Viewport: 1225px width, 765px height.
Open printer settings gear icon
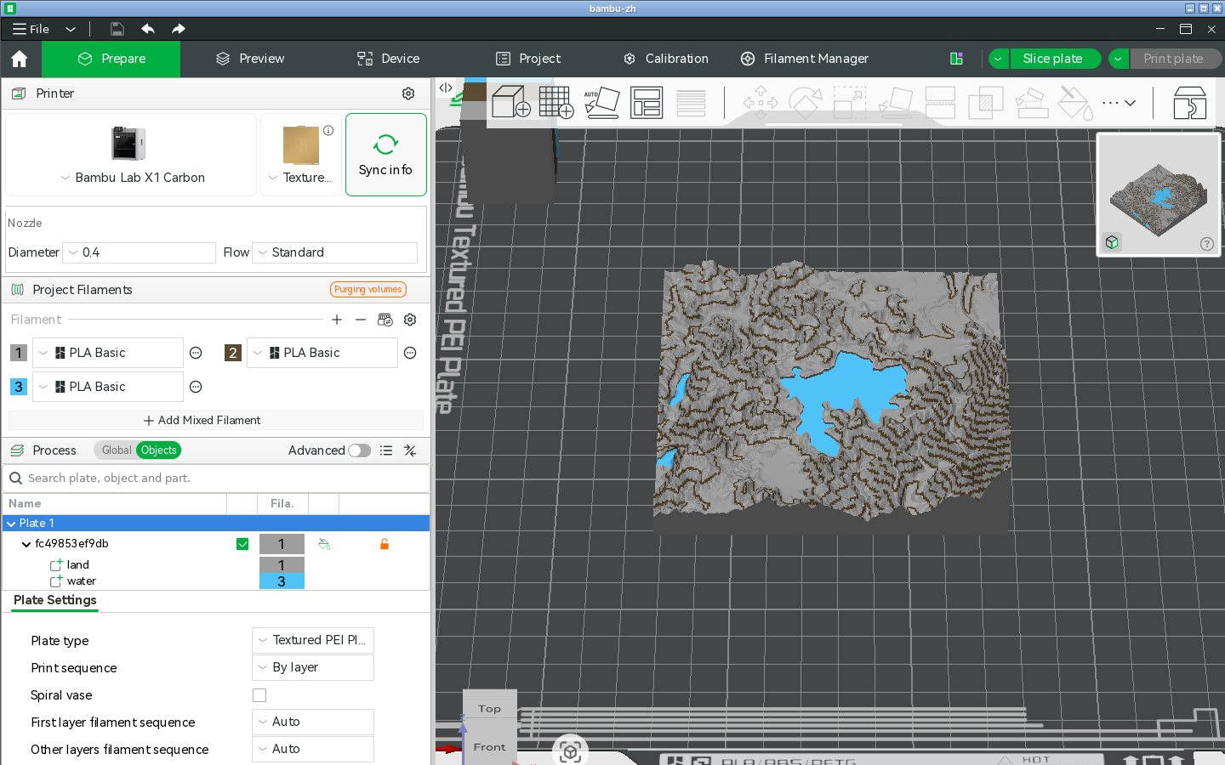point(408,93)
